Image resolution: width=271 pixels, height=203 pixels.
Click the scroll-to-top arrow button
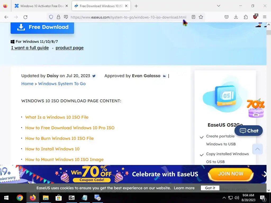coord(257,149)
